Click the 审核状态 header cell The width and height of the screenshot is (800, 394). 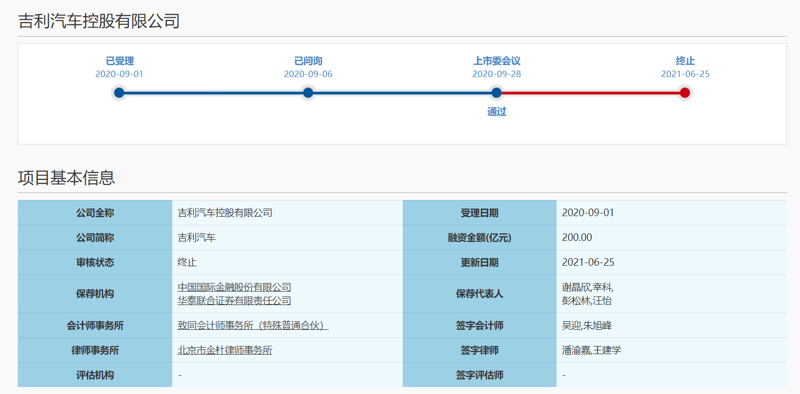95,262
